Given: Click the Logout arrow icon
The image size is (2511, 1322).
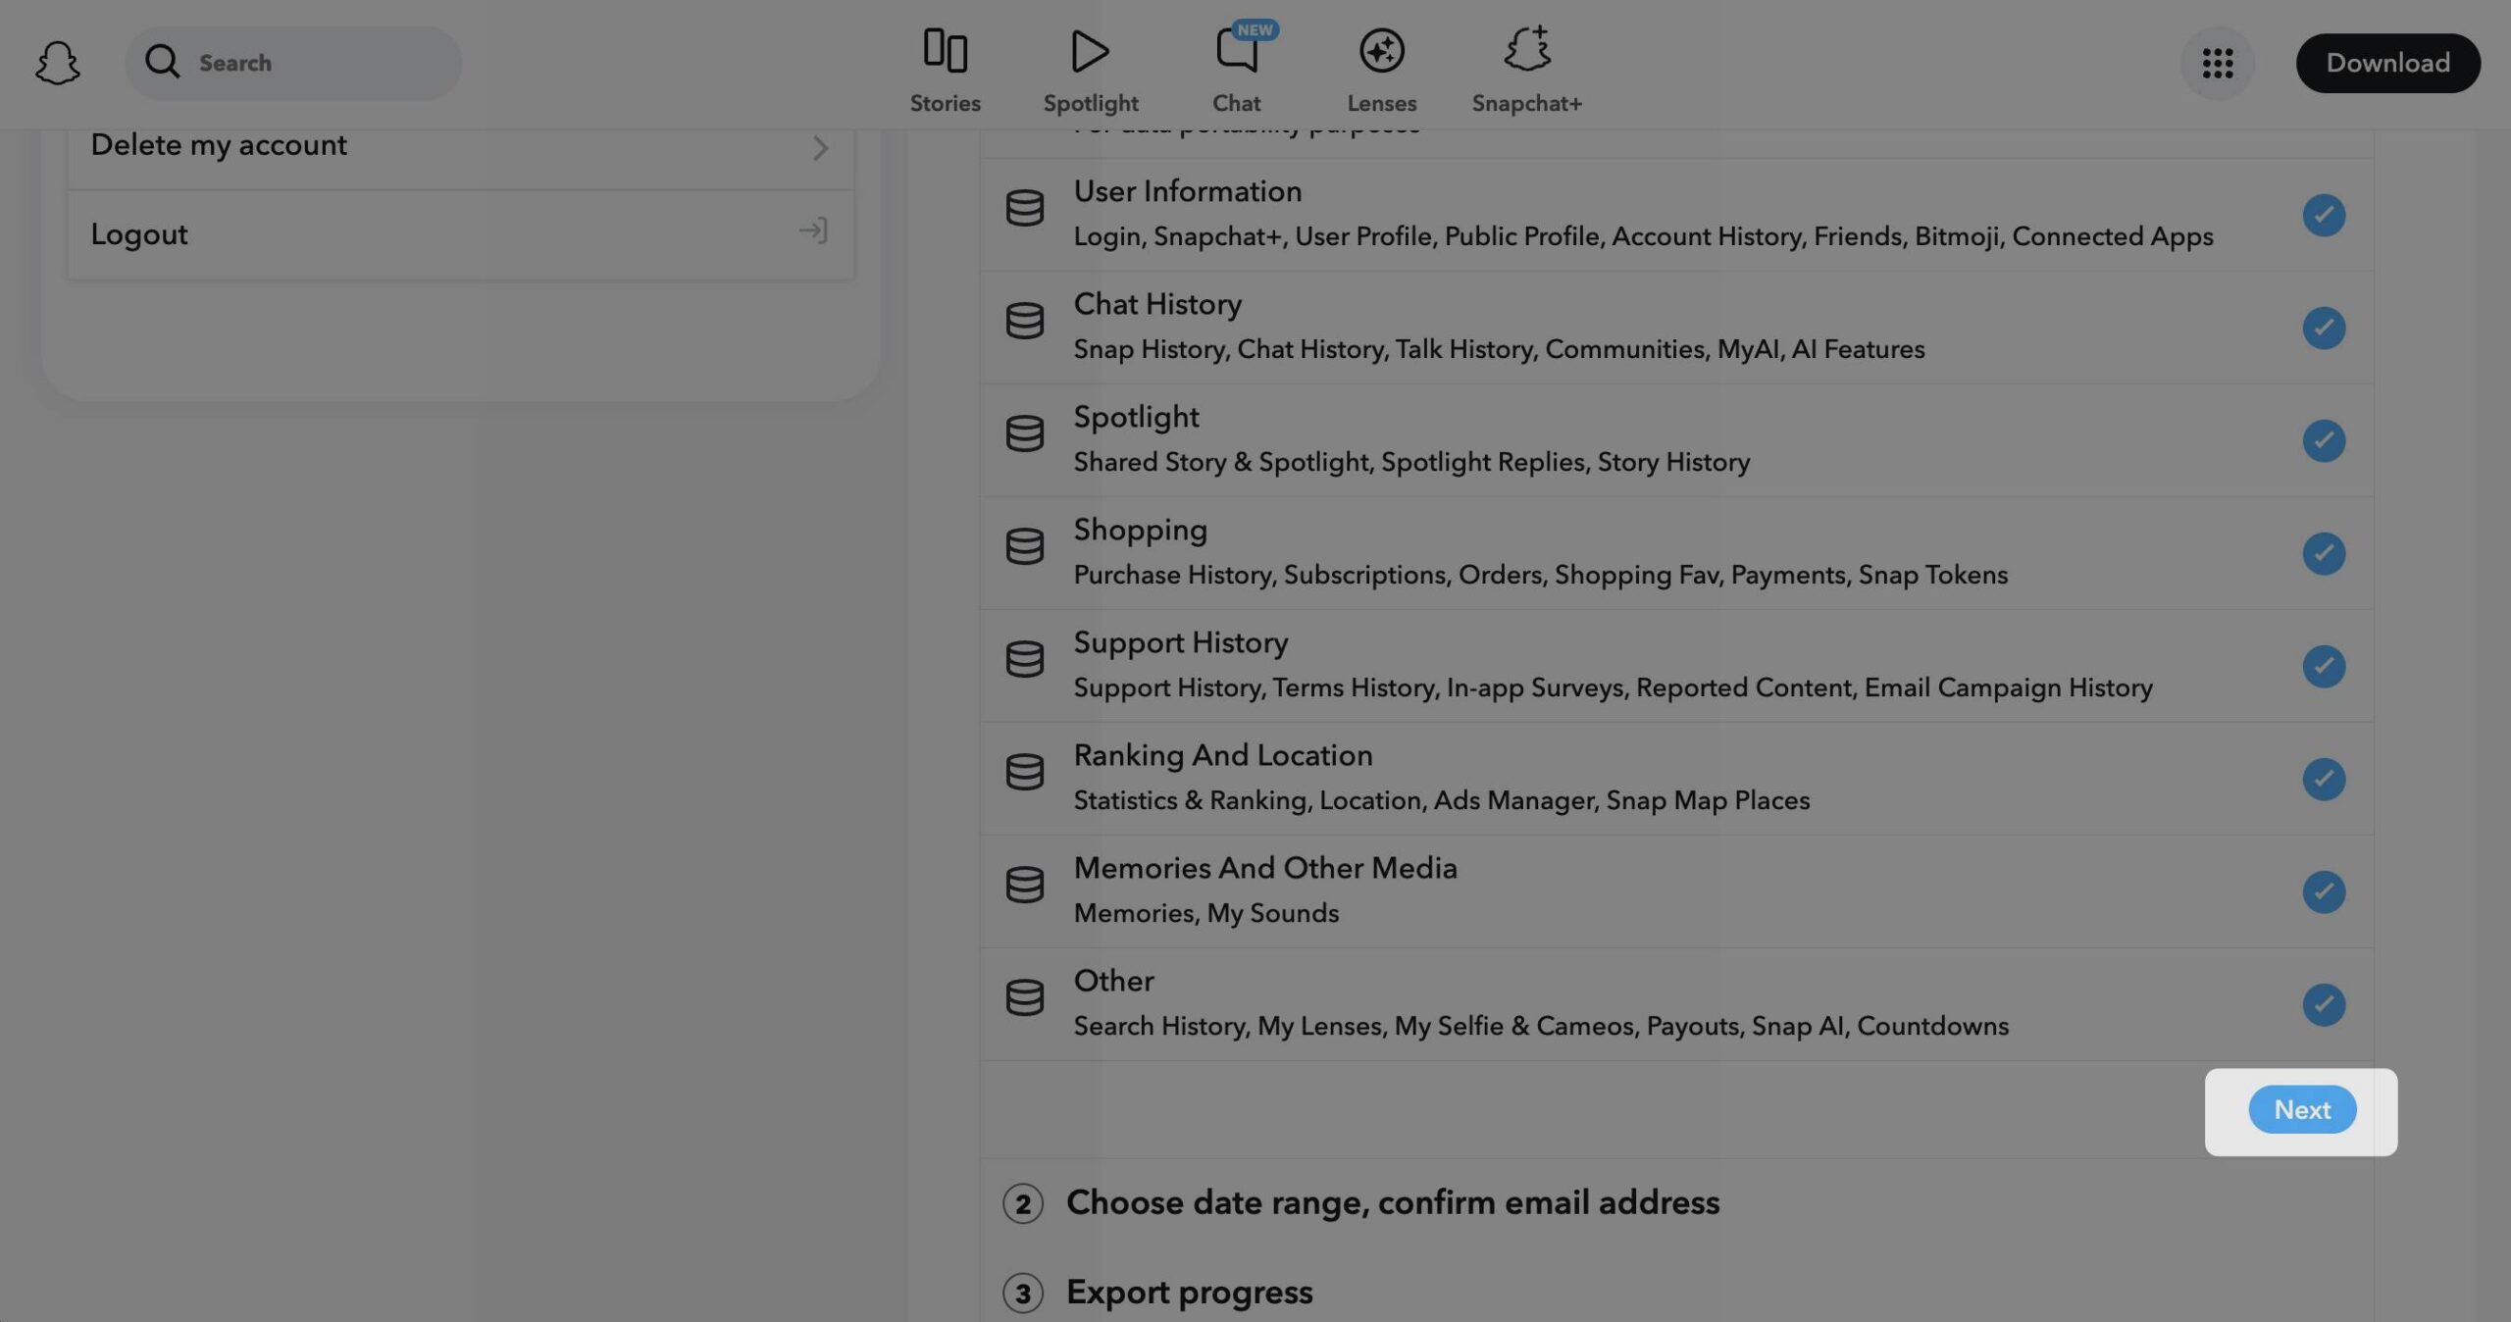Looking at the screenshot, I should (x=812, y=232).
